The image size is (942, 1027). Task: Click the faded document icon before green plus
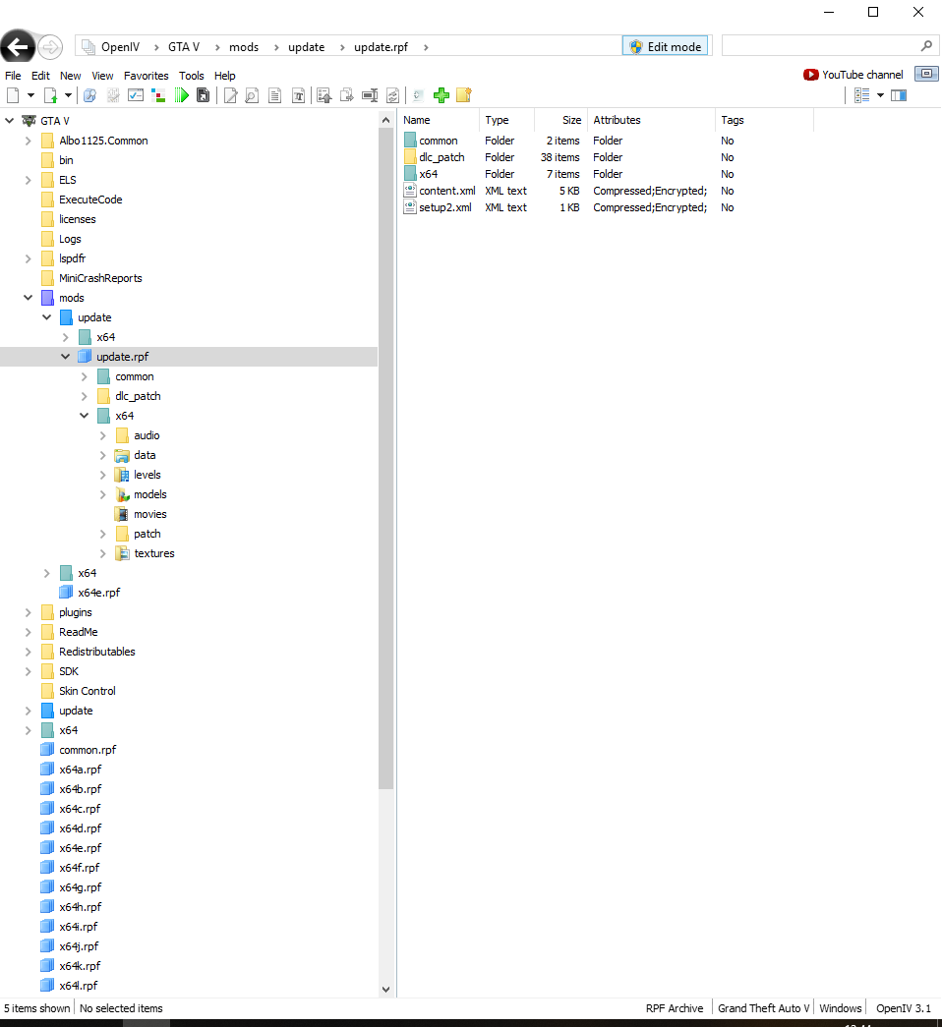[418, 95]
